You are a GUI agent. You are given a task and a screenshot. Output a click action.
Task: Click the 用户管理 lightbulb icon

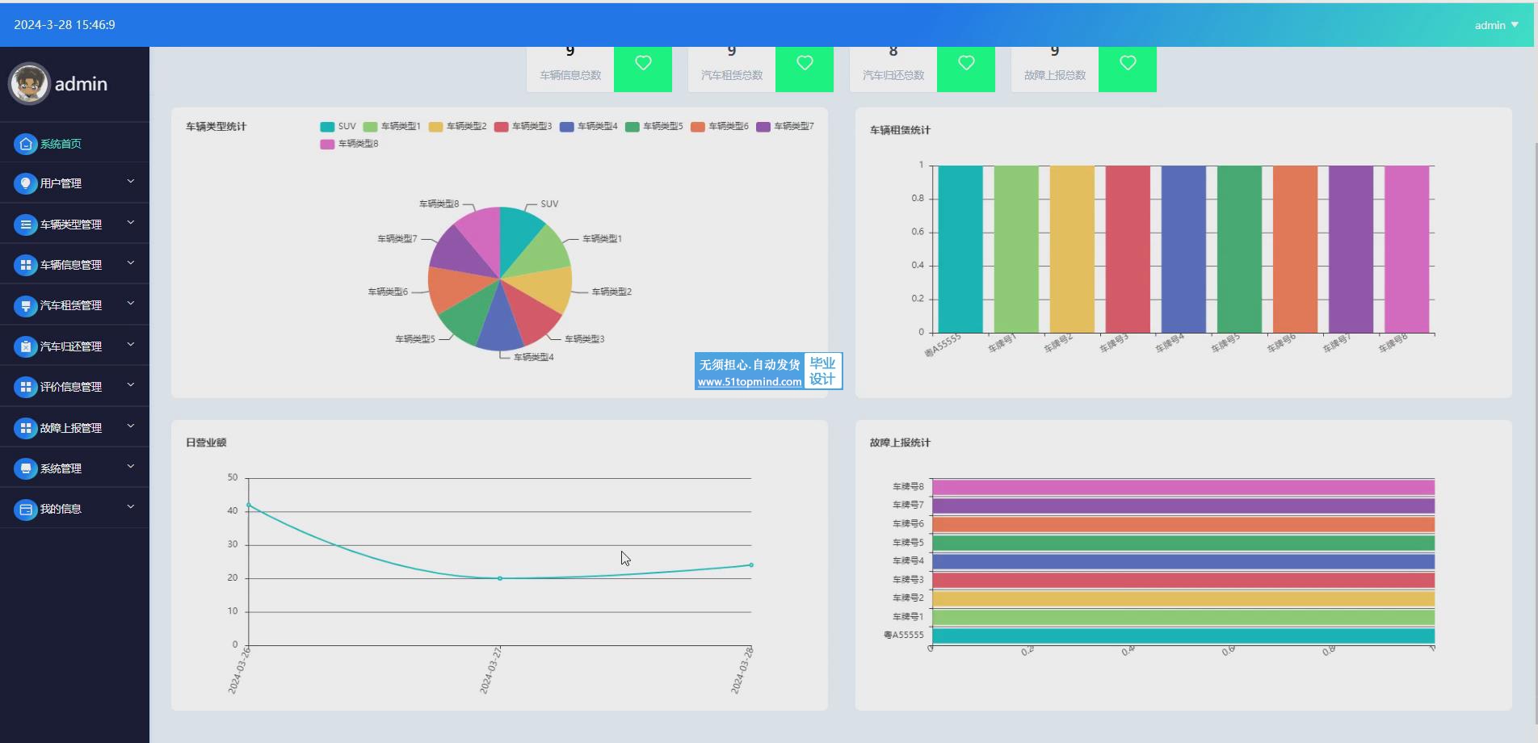click(26, 183)
